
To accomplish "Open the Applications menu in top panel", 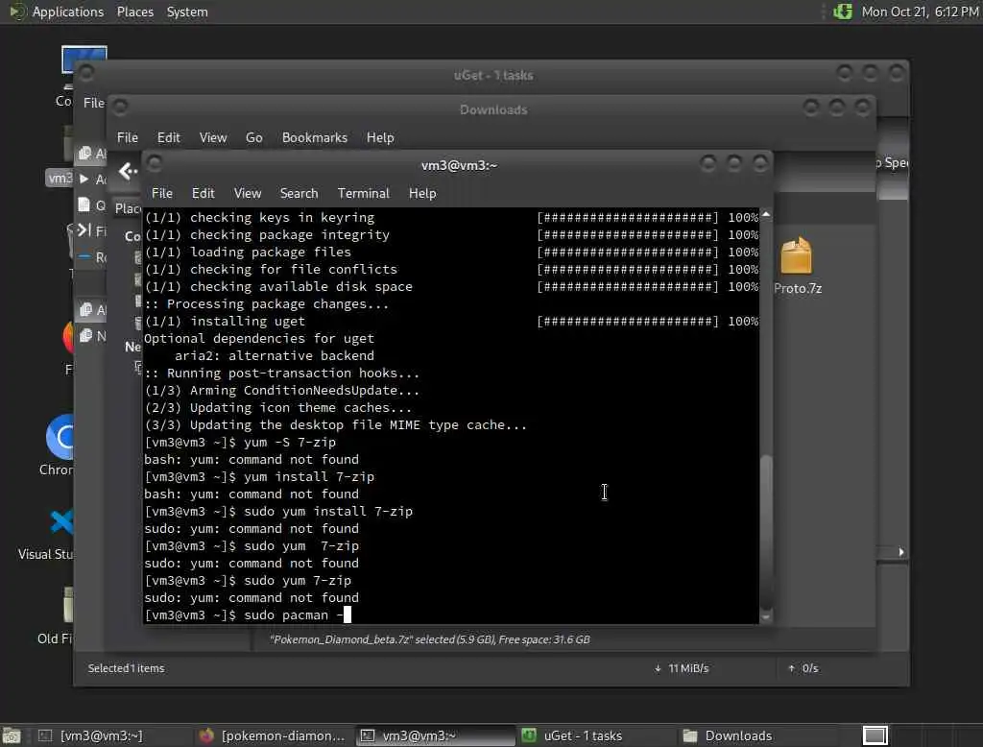I will click(x=68, y=12).
